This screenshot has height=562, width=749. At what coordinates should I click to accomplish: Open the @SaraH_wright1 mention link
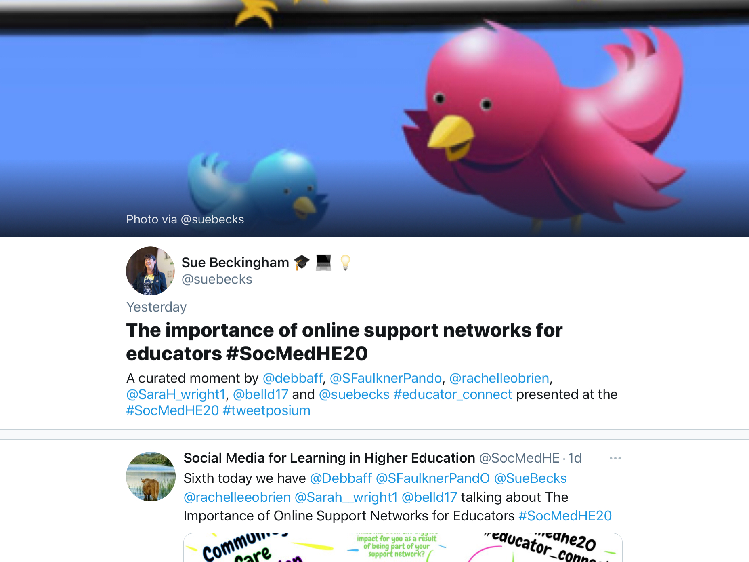coord(176,394)
